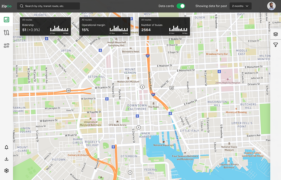Click the Captain James Landing Crab House label
The height and width of the screenshot is (180, 281).
pyautogui.click(x=253, y=154)
